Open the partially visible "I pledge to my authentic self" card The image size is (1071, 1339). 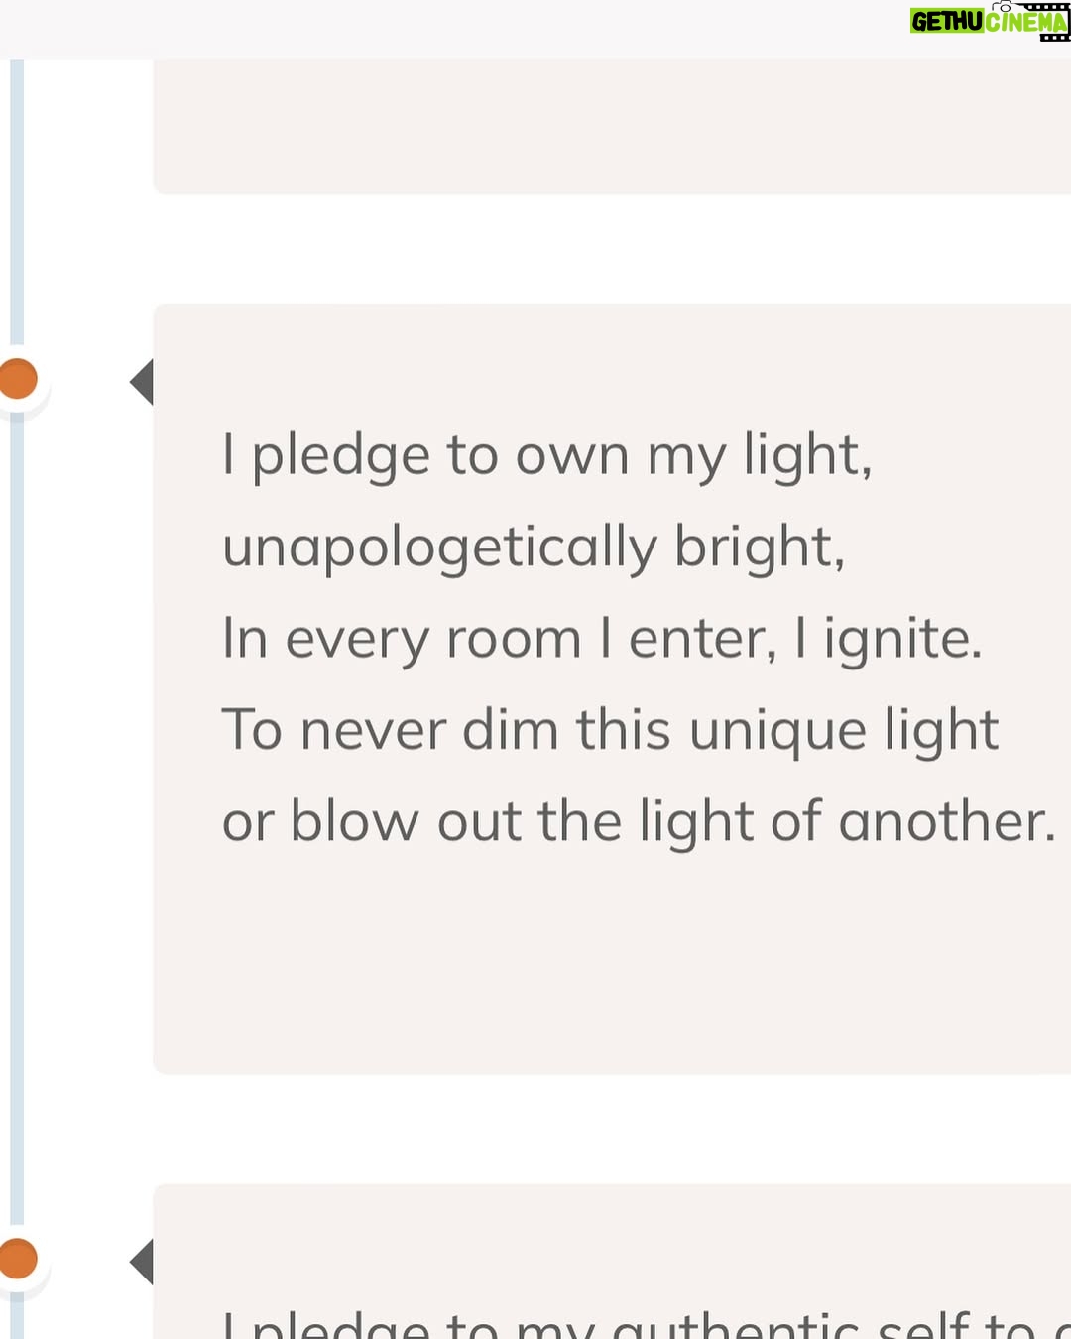(612, 1262)
